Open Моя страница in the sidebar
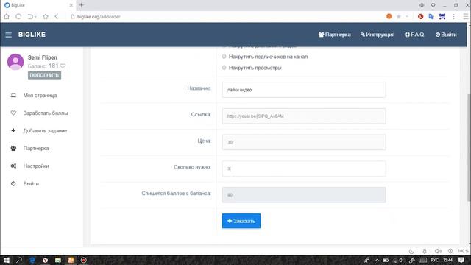The height and width of the screenshot is (265, 471). tap(40, 95)
